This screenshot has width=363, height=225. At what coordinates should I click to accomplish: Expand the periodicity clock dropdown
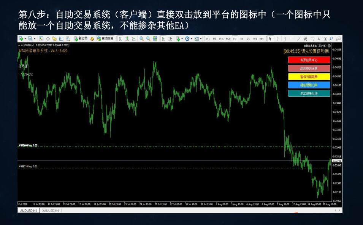pos(192,38)
